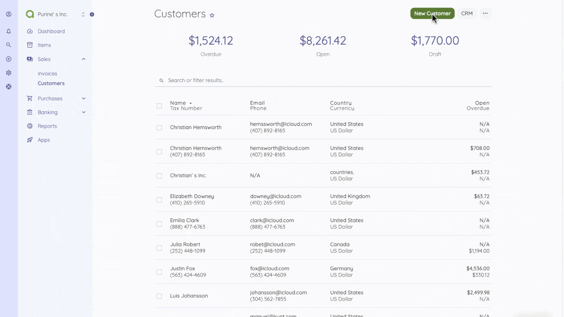Select the Julia Robert checkbox

[159, 248]
